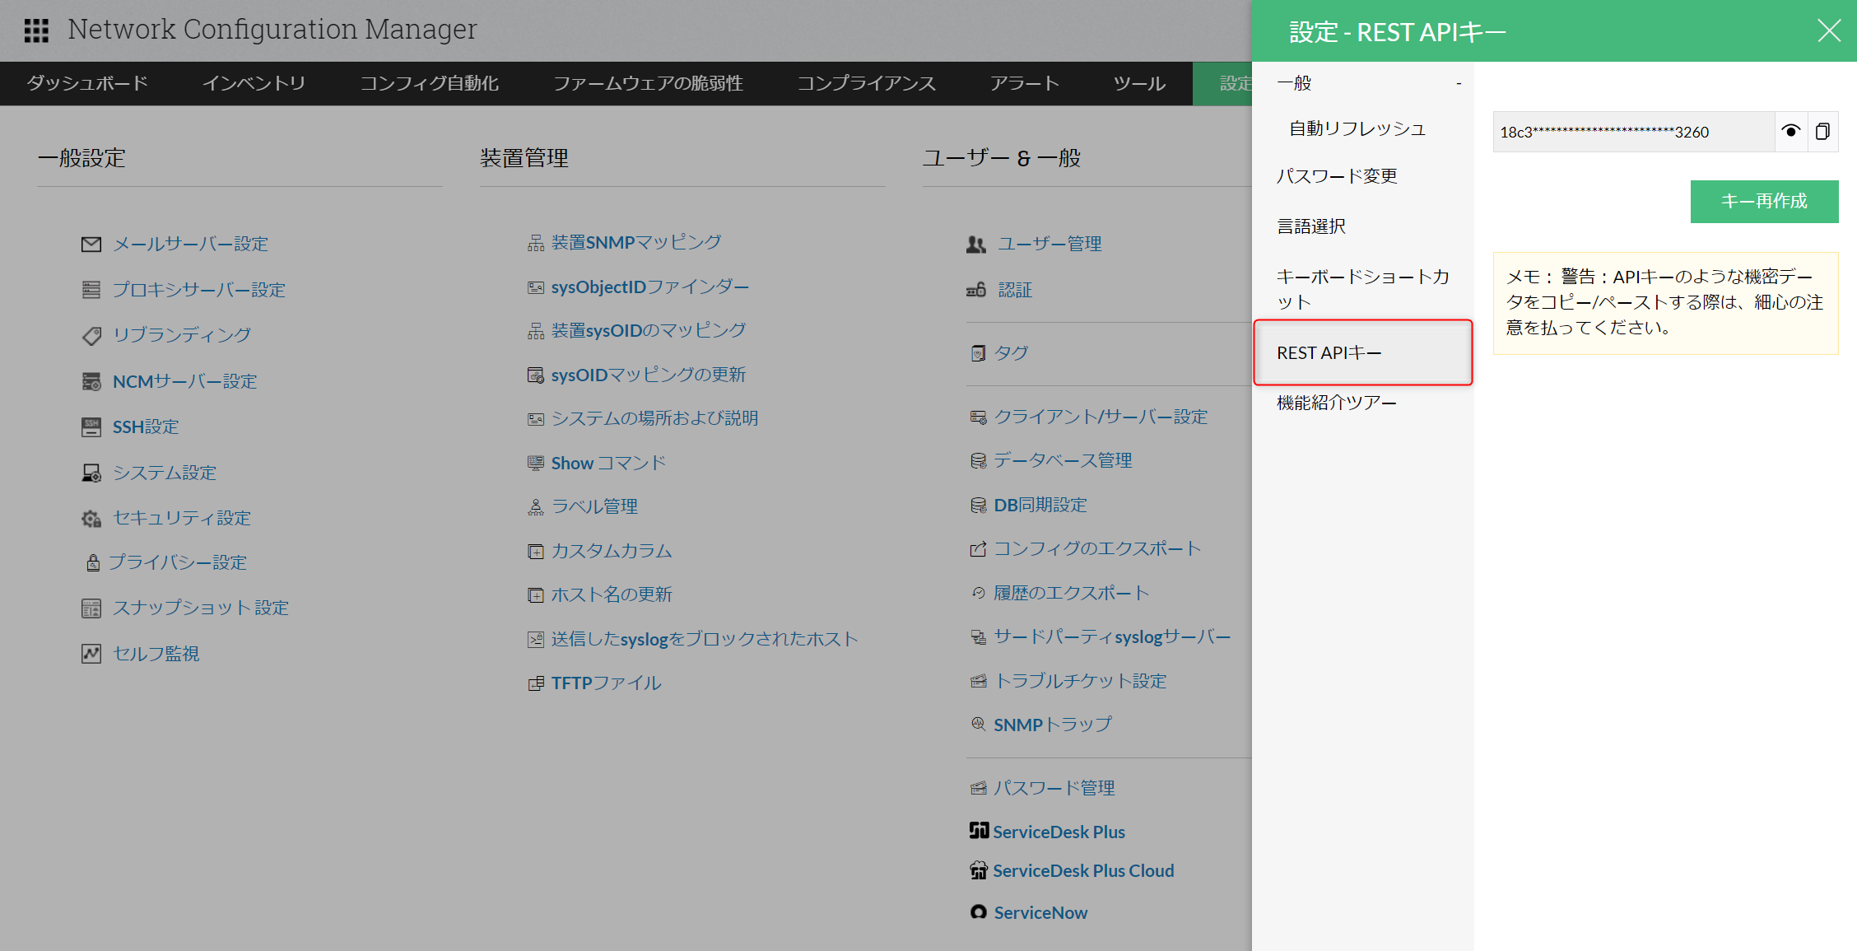The width and height of the screenshot is (1857, 951).
Task: Open the ServiceDesk Plus Cloud link
Action: [1082, 871]
